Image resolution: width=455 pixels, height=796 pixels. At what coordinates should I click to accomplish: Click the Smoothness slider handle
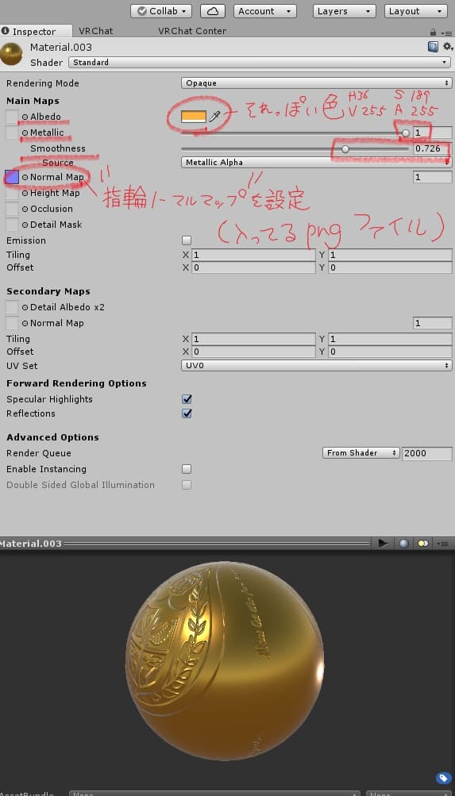pyautogui.click(x=345, y=148)
